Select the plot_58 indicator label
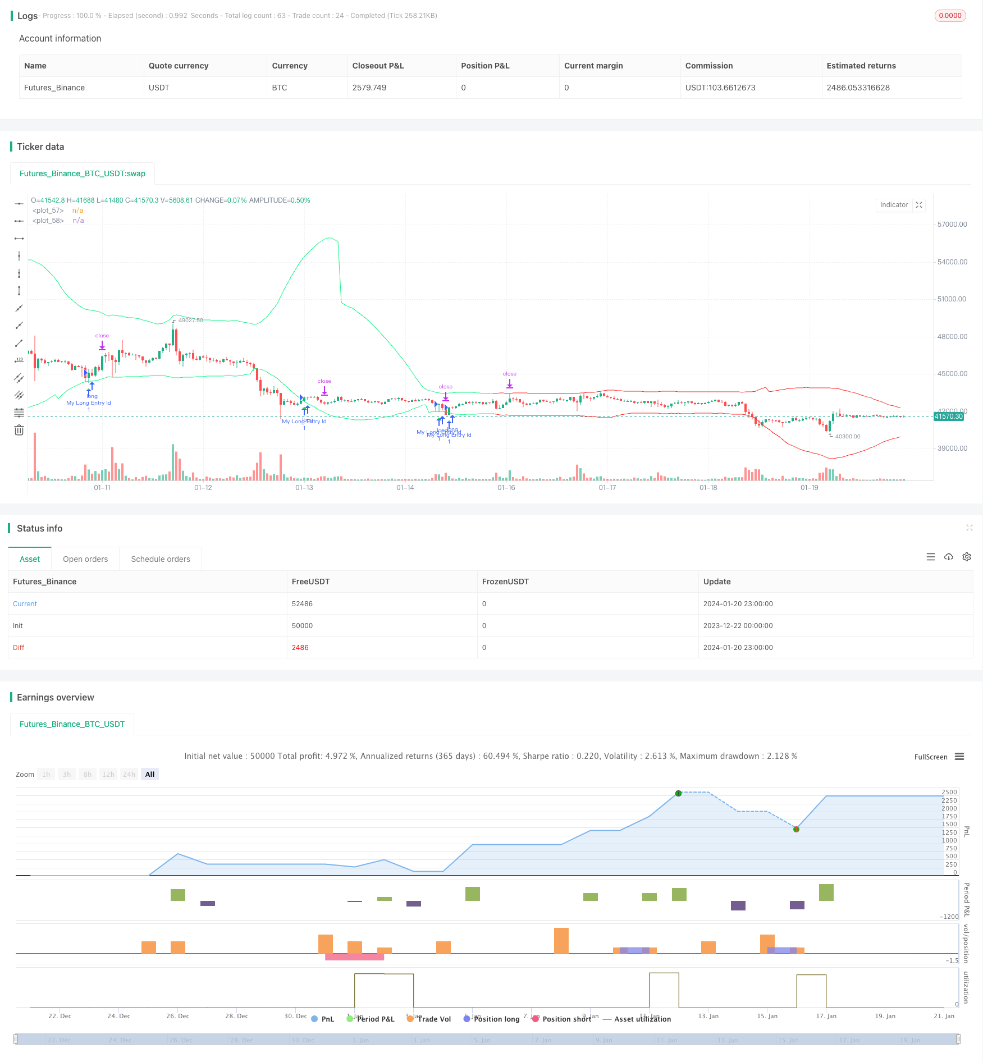Viewport: 983px width, 1062px height. pyautogui.click(x=48, y=221)
